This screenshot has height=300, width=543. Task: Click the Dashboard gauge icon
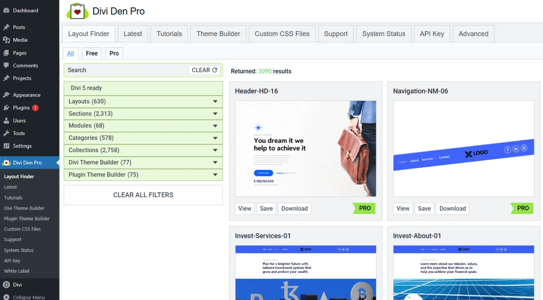(6, 10)
